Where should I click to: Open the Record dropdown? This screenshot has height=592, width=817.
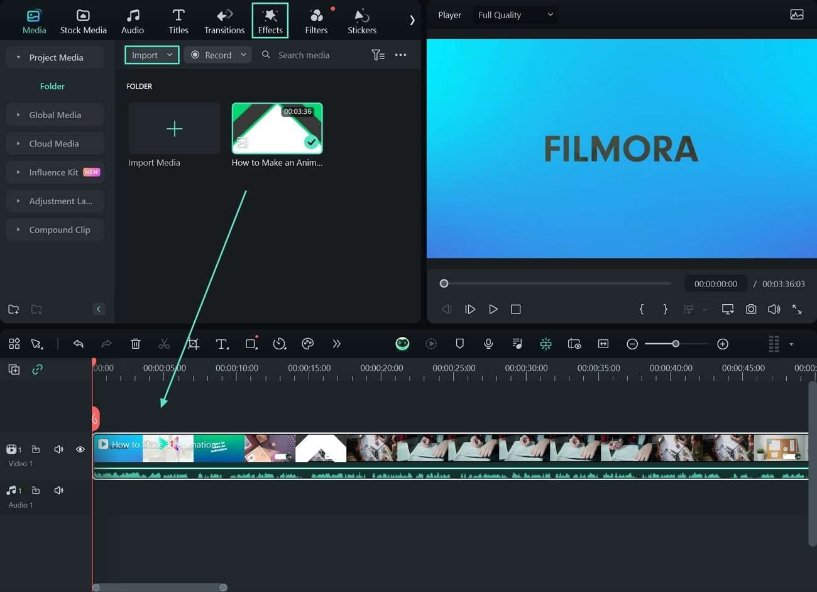pyautogui.click(x=218, y=55)
